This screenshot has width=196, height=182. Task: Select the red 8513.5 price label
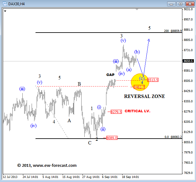[153, 80]
